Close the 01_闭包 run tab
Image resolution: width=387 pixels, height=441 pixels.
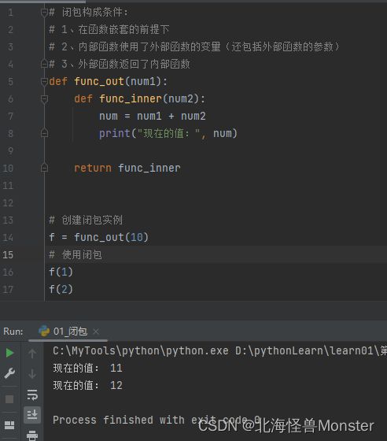point(96,332)
